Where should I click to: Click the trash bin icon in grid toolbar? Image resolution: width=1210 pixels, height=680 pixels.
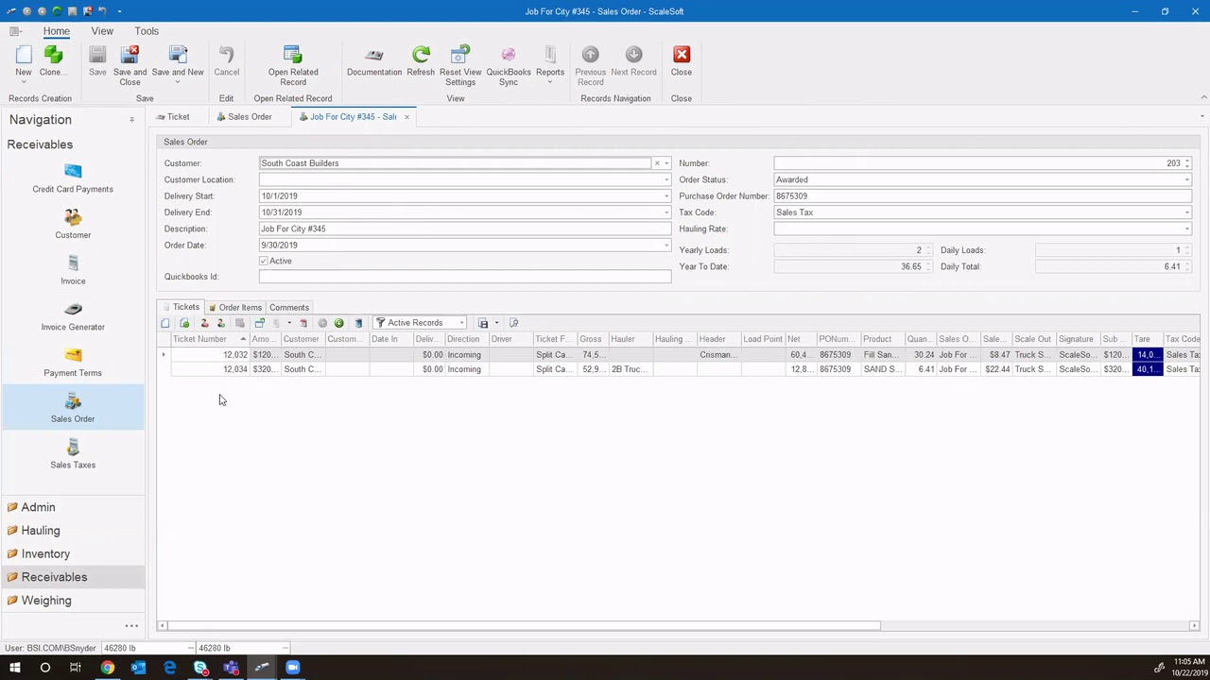point(358,323)
